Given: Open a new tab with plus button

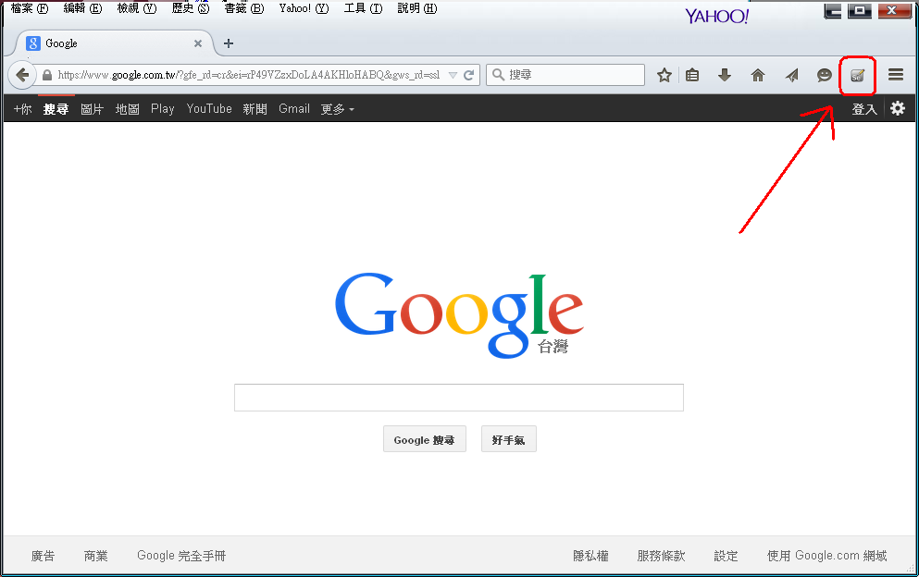Looking at the screenshot, I should pyautogui.click(x=229, y=43).
